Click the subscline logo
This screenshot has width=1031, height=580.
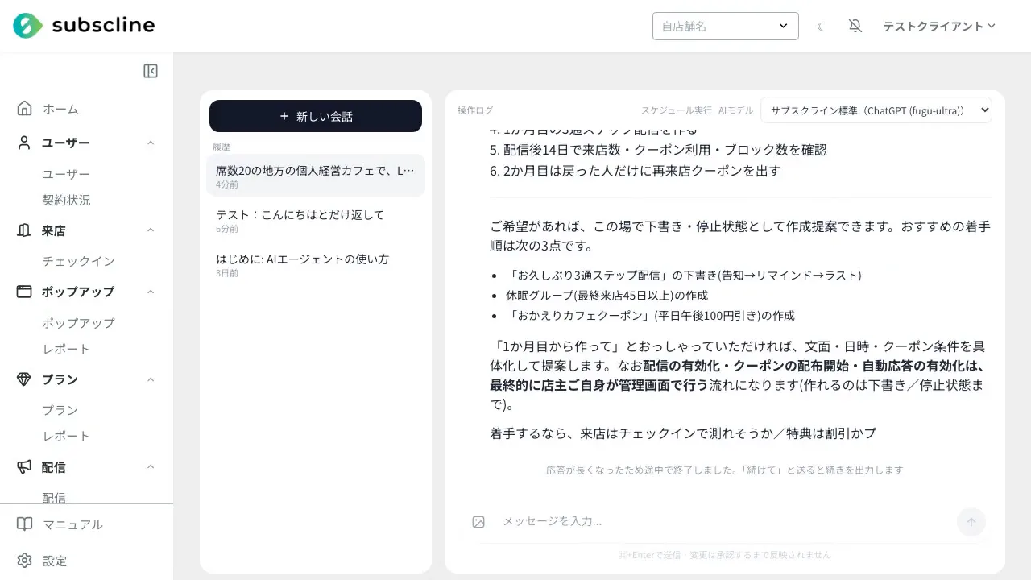tap(84, 26)
